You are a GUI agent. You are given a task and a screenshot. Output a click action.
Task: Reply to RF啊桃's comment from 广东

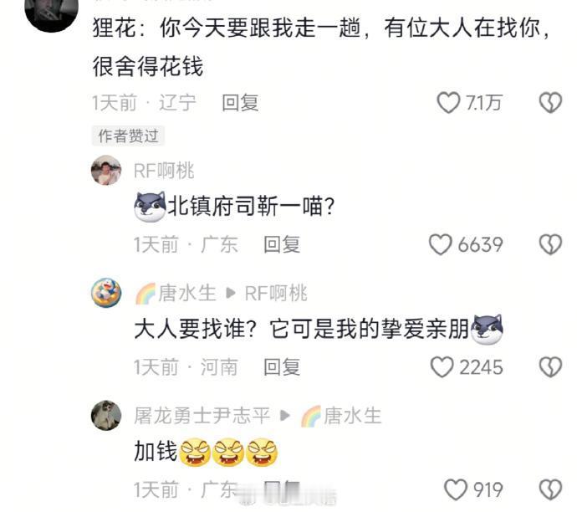pos(283,244)
